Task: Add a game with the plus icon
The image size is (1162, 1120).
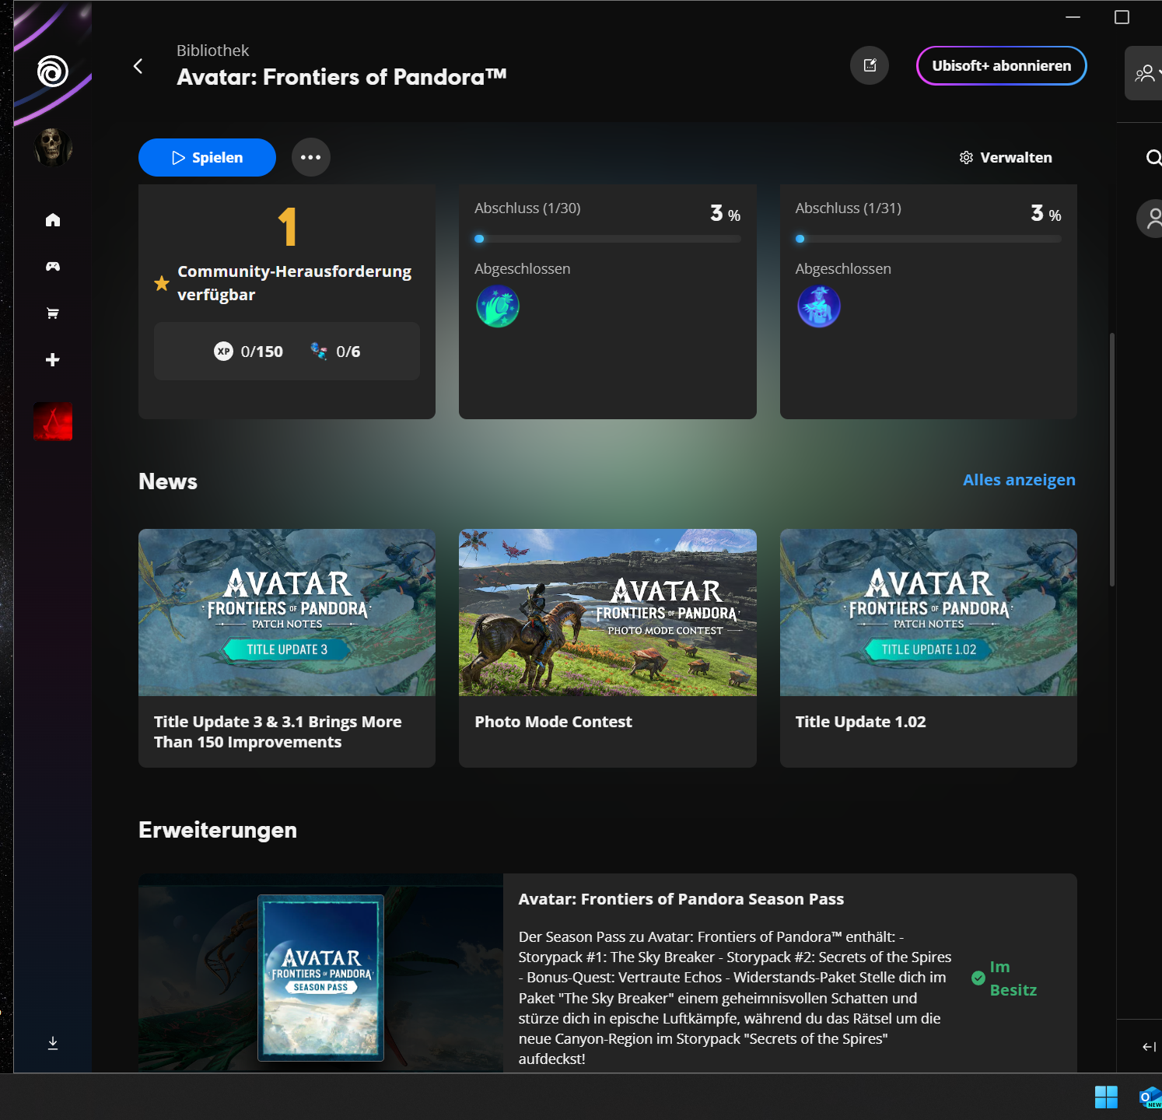Action: 52,359
